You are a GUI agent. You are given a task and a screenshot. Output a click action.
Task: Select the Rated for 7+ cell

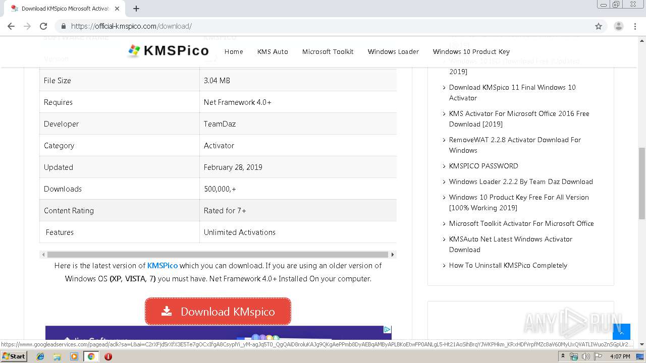click(x=298, y=210)
